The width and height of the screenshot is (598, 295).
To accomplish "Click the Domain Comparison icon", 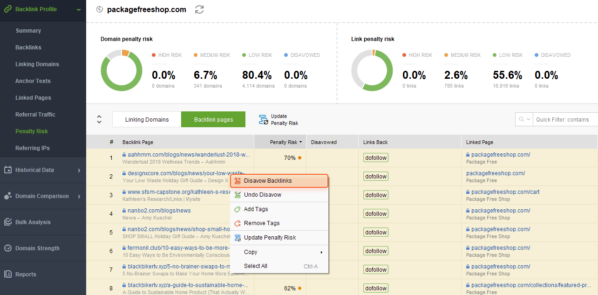I will pos(8,196).
